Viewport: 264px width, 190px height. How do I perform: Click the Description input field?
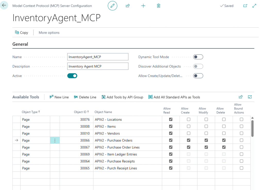click(x=98, y=66)
